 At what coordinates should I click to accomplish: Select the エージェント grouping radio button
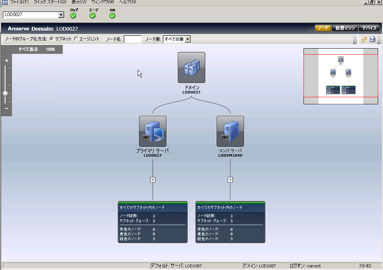tap(76, 39)
